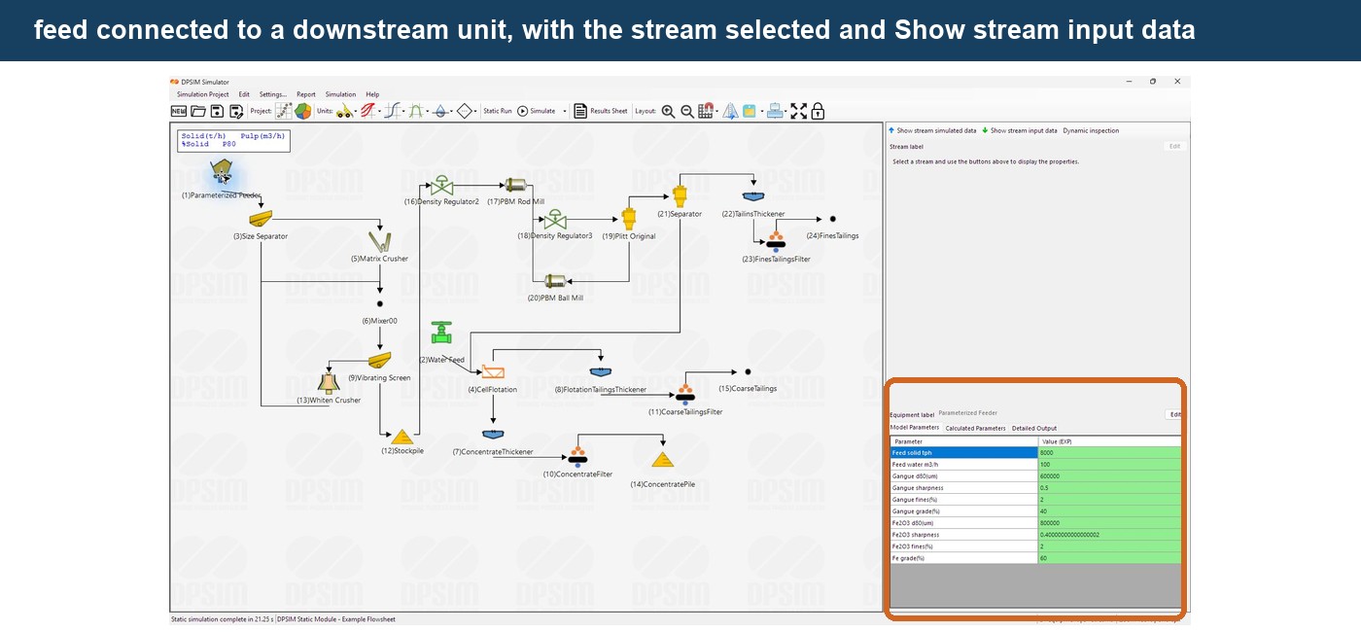The image size is (1361, 632).
Task: Select the Density Regulator2 valve icon
Action: tap(443, 185)
